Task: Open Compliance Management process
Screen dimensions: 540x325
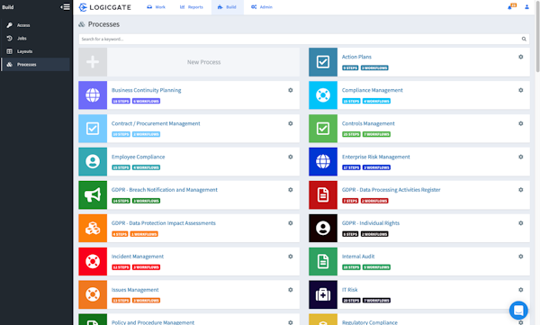Action: coord(372,90)
